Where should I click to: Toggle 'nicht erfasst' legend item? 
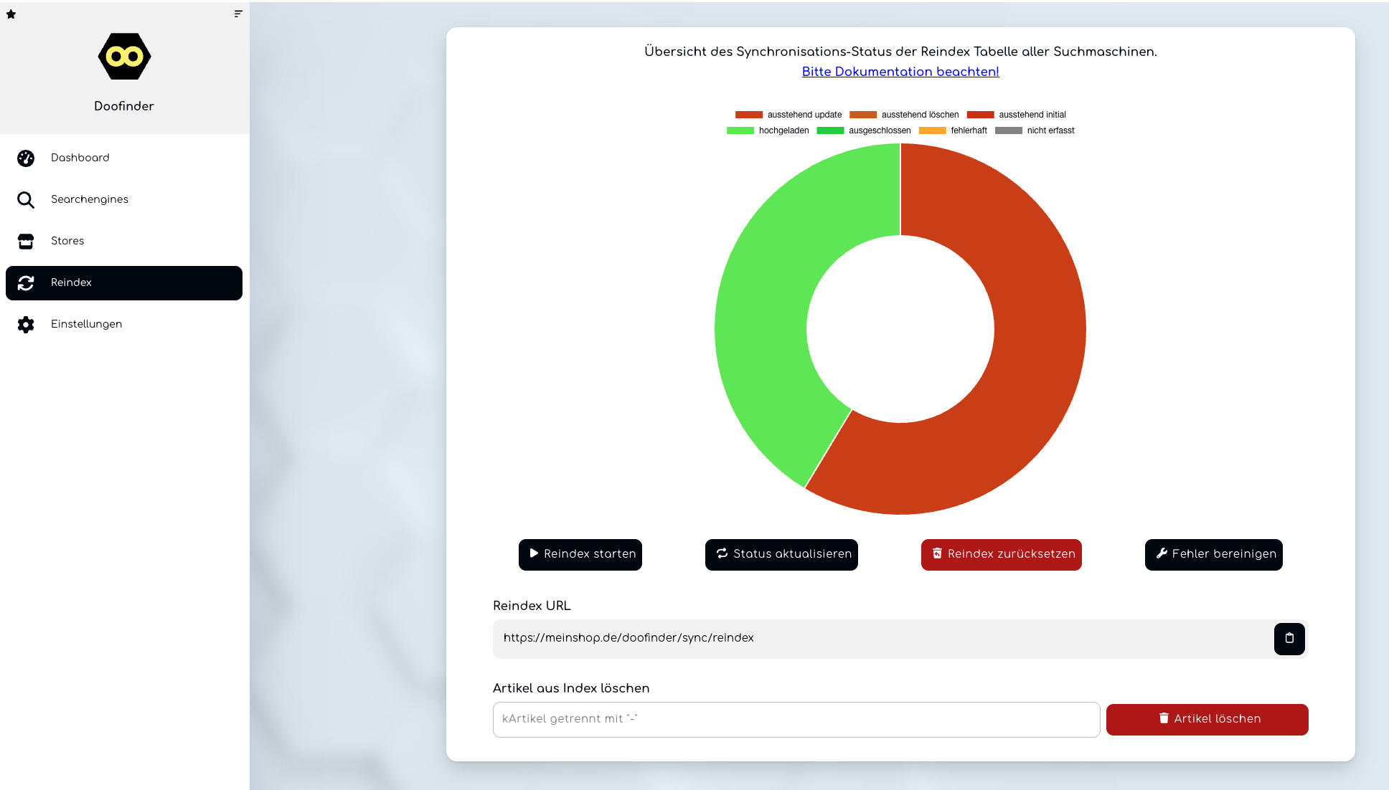pyautogui.click(x=1035, y=130)
